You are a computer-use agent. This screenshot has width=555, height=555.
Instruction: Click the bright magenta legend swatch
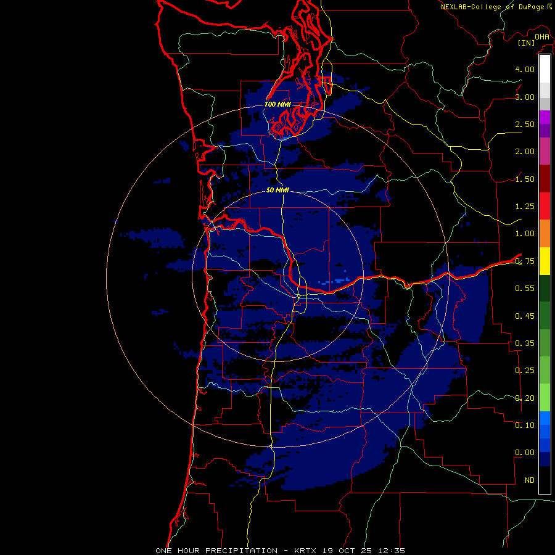point(545,117)
